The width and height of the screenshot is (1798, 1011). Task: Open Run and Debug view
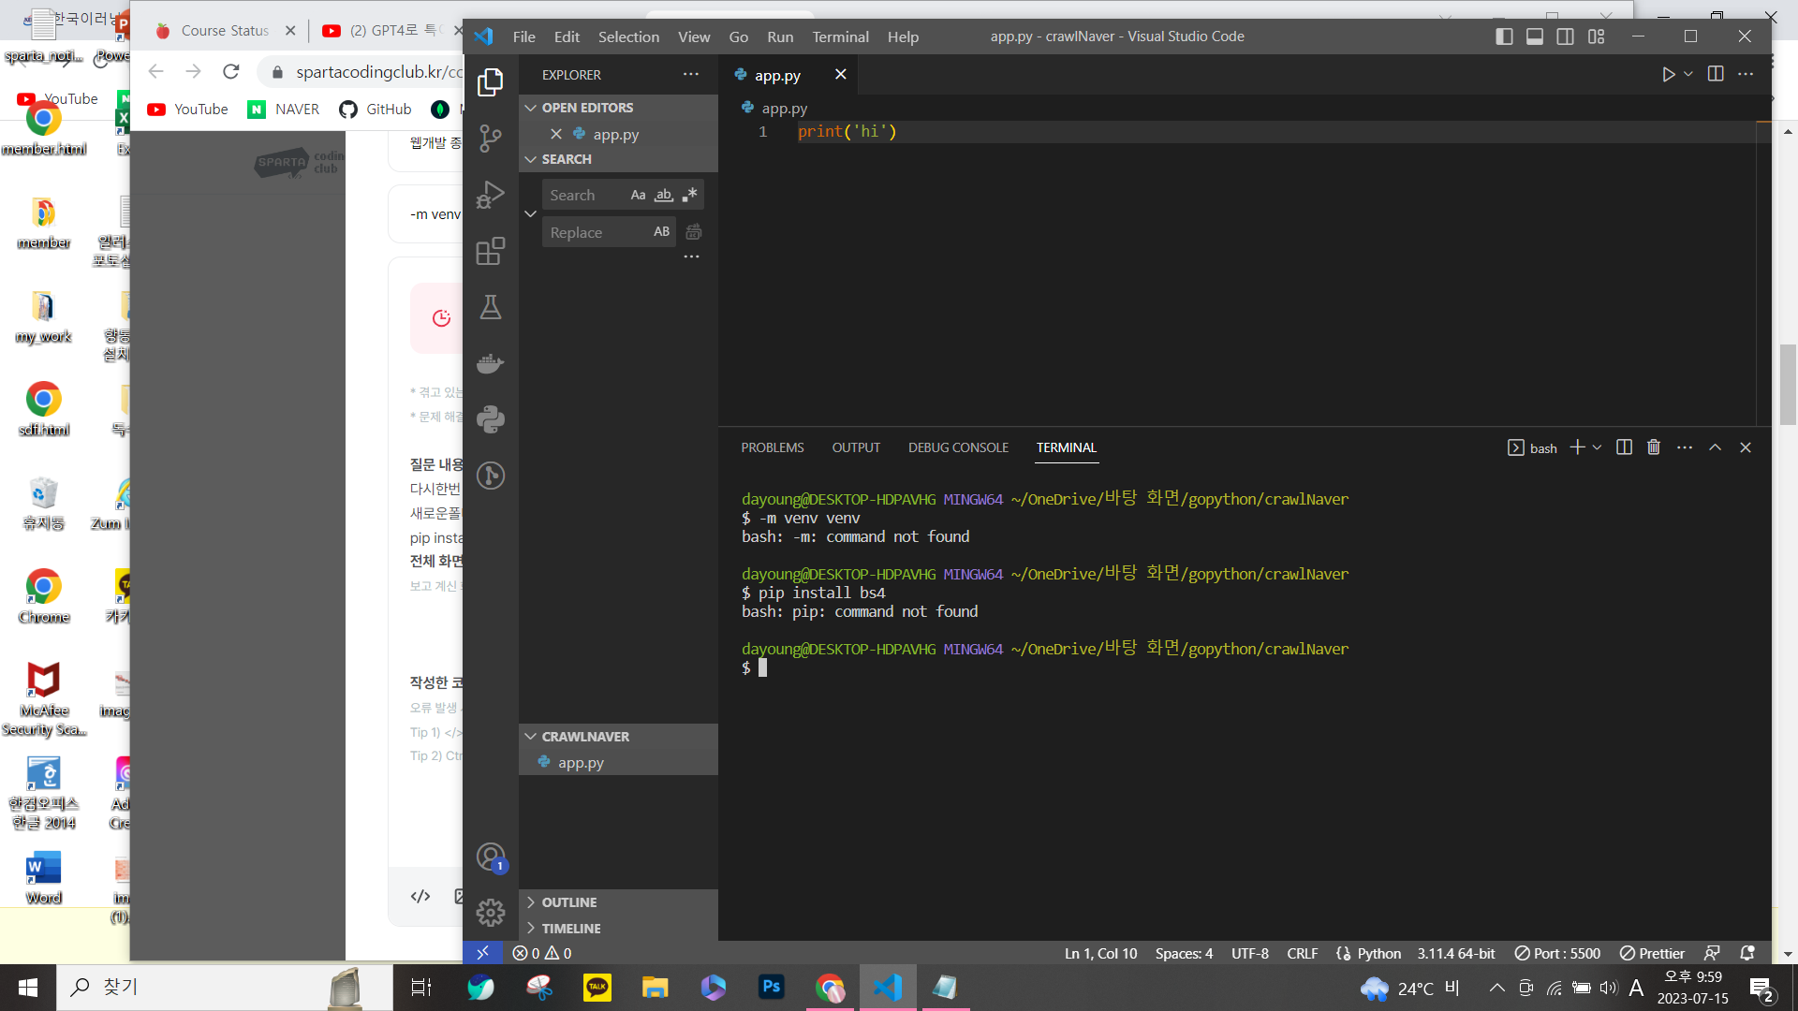coord(490,195)
